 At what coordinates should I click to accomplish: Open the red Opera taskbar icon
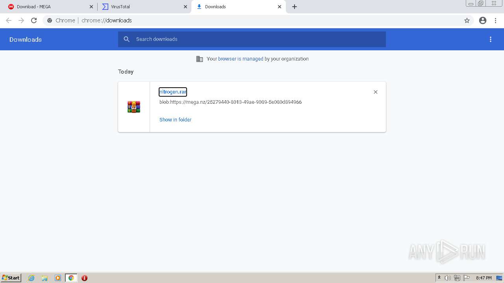coord(84,278)
